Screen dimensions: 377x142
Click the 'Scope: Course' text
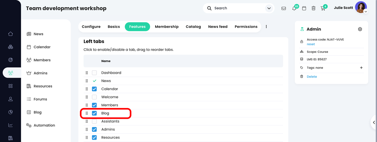pos(317,52)
